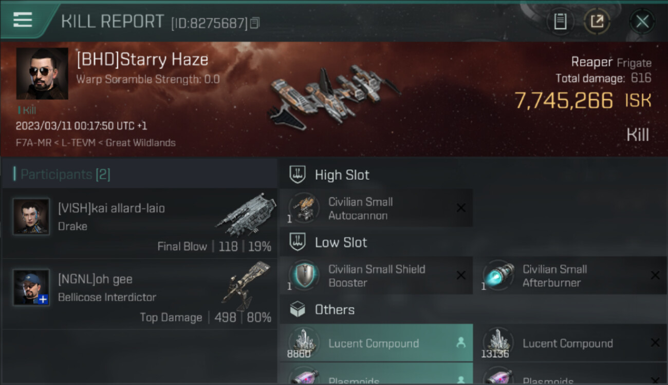Toggle the X mark on Civilian Small Afterburner

[655, 276]
